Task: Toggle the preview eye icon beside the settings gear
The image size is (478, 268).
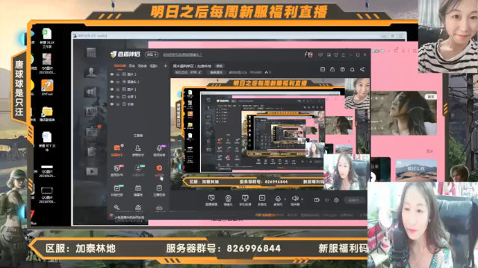Action: (x=327, y=200)
